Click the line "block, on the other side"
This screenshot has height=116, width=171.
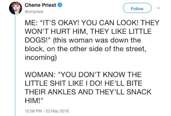coord(85,49)
